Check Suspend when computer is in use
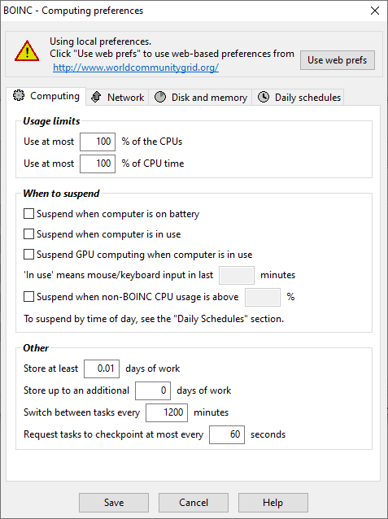This screenshot has width=388, height=519. 28,234
